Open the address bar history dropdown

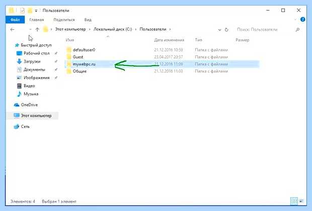[220, 30]
